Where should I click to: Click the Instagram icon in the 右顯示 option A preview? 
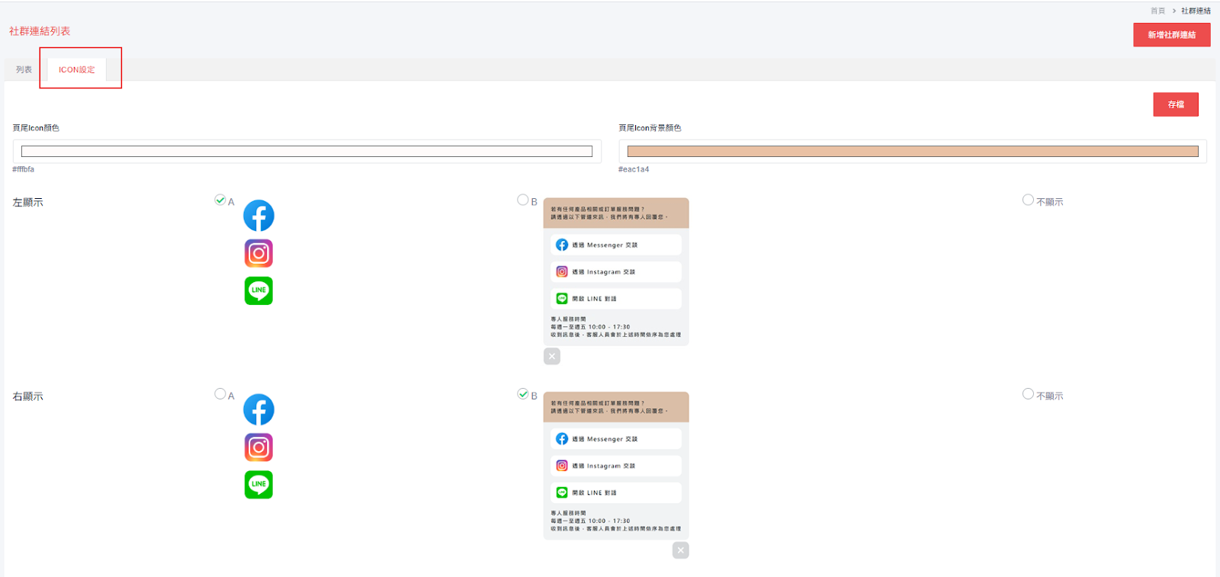[258, 447]
